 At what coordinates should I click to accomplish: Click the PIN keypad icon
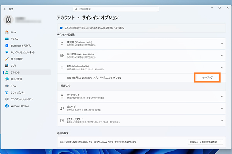point(62,68)
